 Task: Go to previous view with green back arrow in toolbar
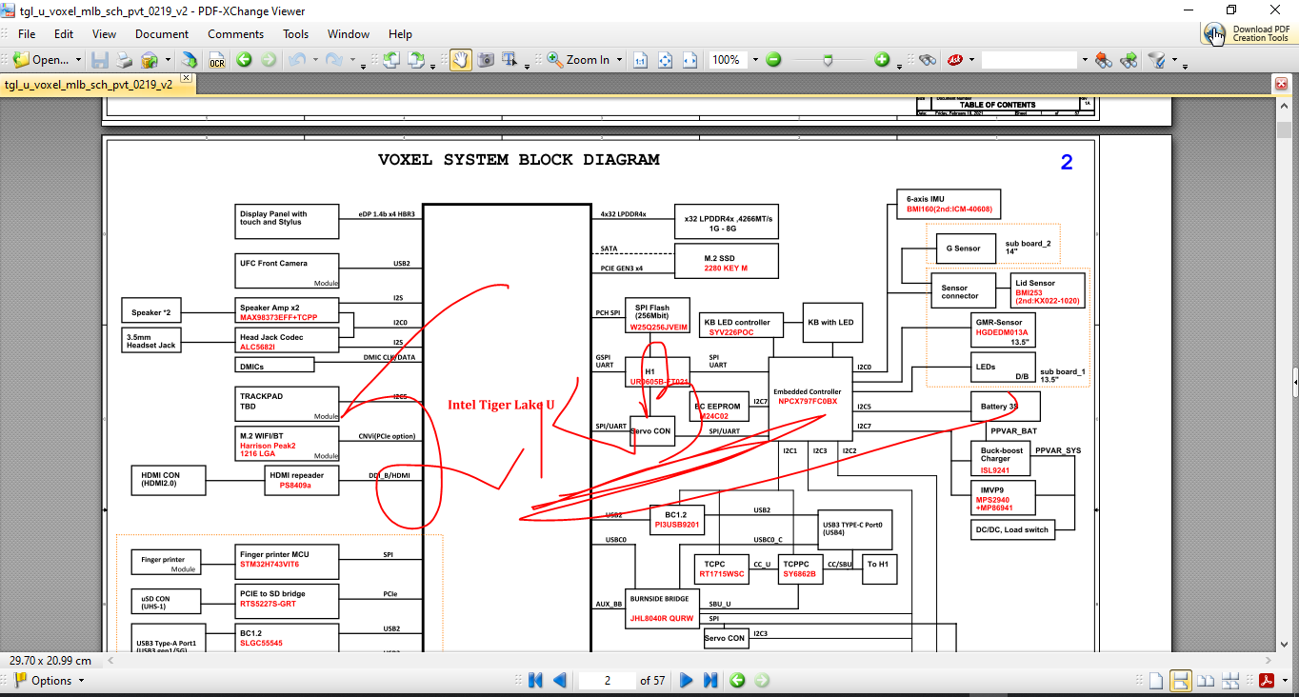[244, 59]
